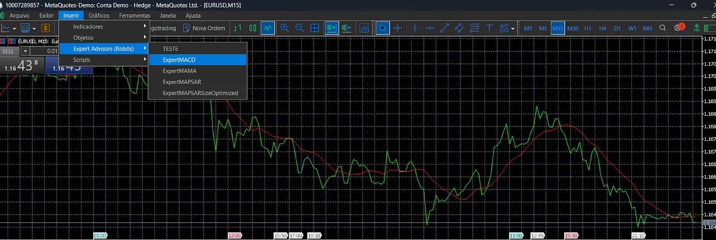Toggle chart shift from right edge
Viewport: 716px width, 240px height.
coord(346,28)
